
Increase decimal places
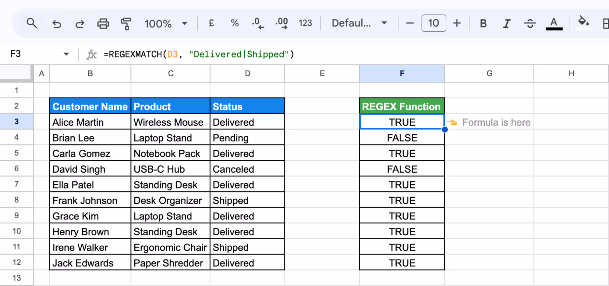281,23
